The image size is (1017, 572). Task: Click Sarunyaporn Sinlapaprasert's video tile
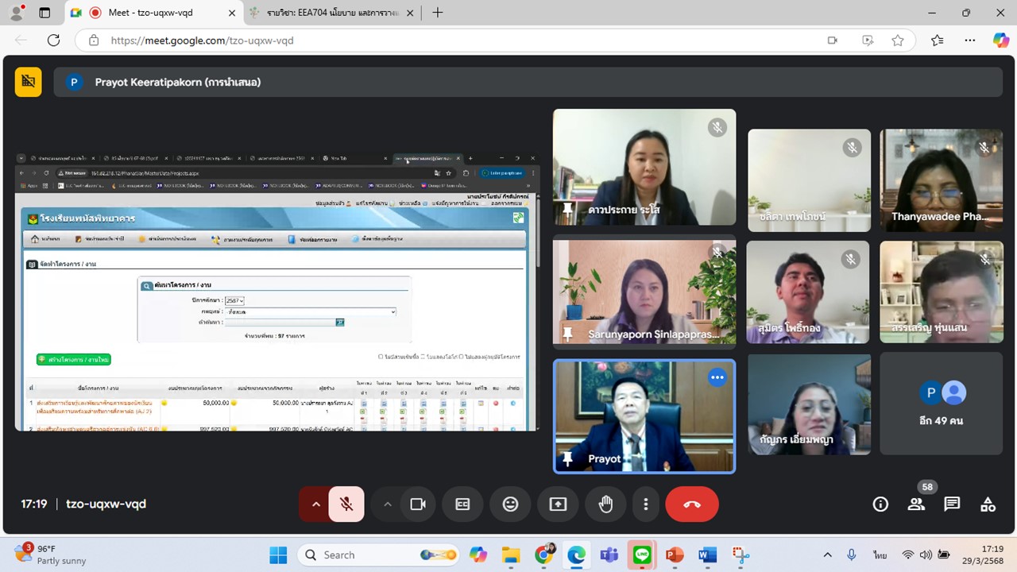[644, 292]
